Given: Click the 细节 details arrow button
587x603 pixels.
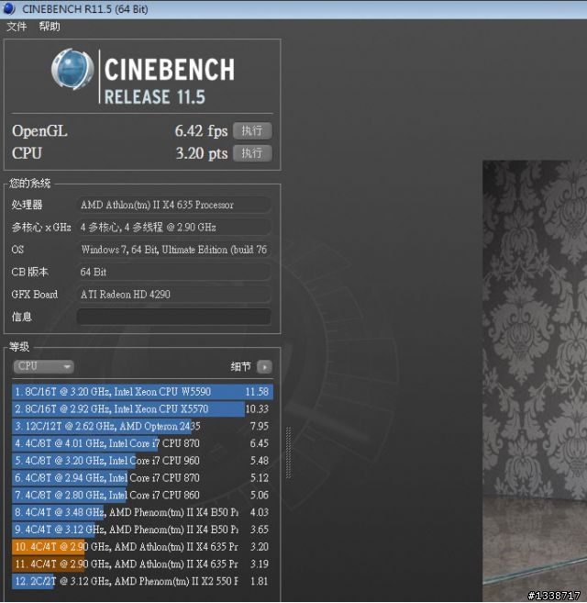Looking at the screenshot, I should pos(264,367).
